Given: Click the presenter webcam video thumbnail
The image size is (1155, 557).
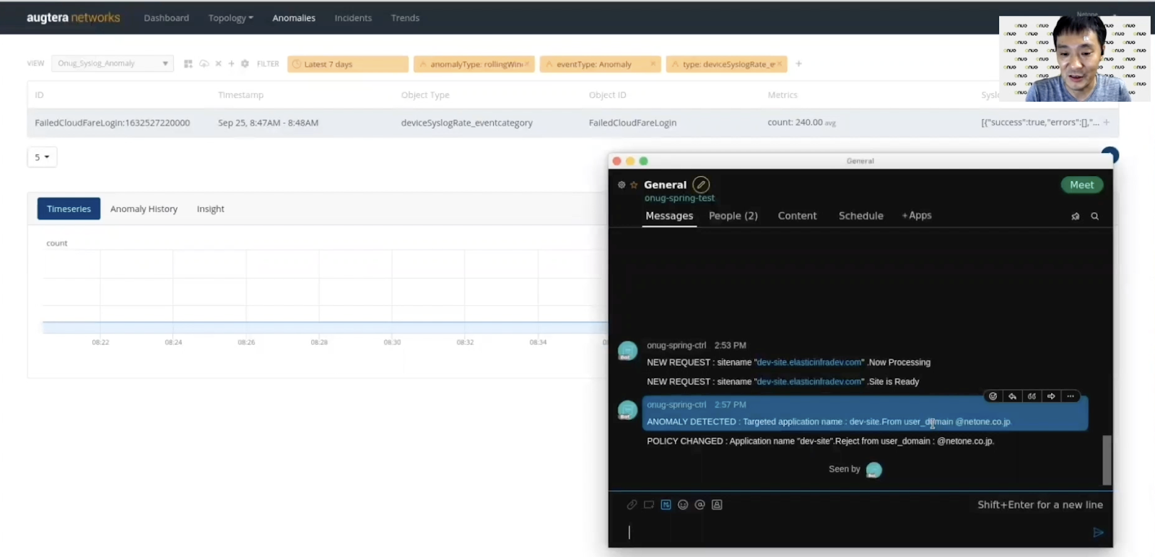Looking at the screenshot, I should [x=1074, y=58].
